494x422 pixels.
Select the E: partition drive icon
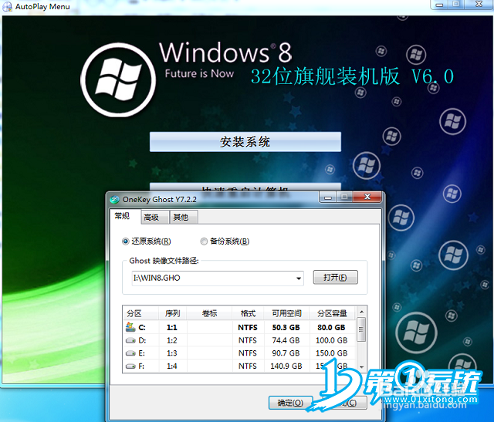(130, 353)
